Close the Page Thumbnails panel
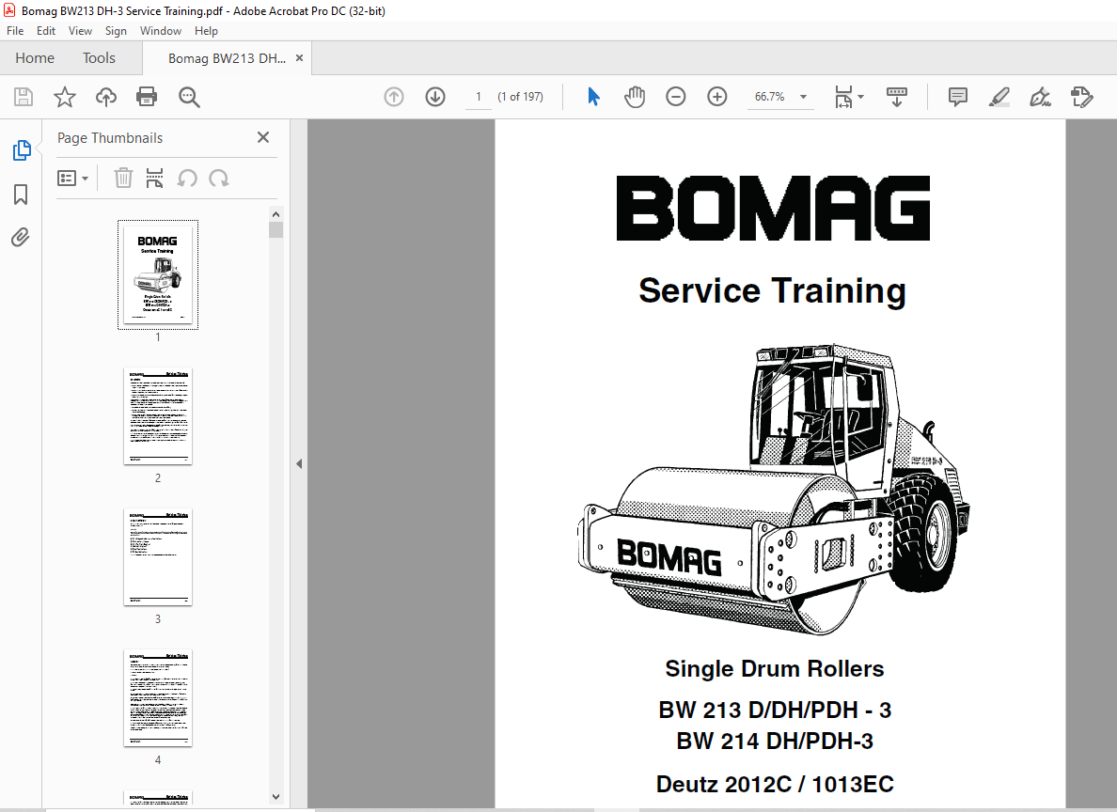 (x=263, y=137)
